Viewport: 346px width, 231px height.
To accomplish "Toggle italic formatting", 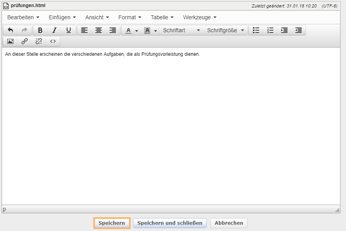I will (x=54, y=30).
